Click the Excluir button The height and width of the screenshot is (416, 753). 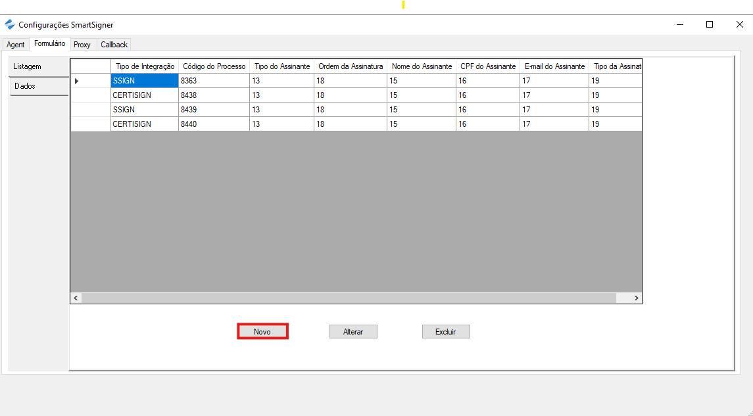(446, 332)
